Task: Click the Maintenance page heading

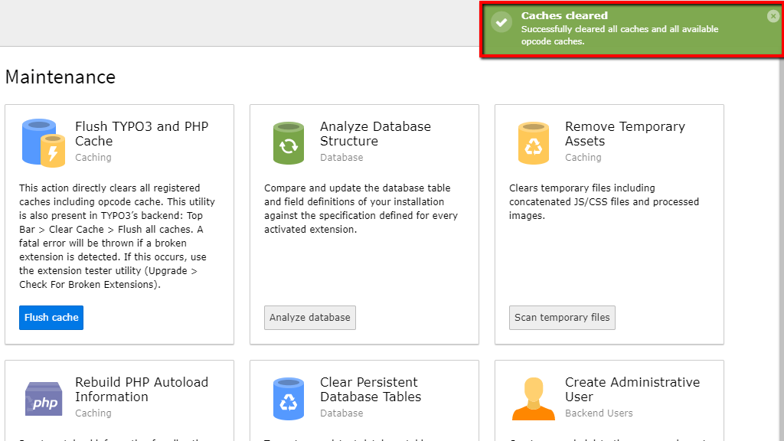Action: [x=60, y=77]
